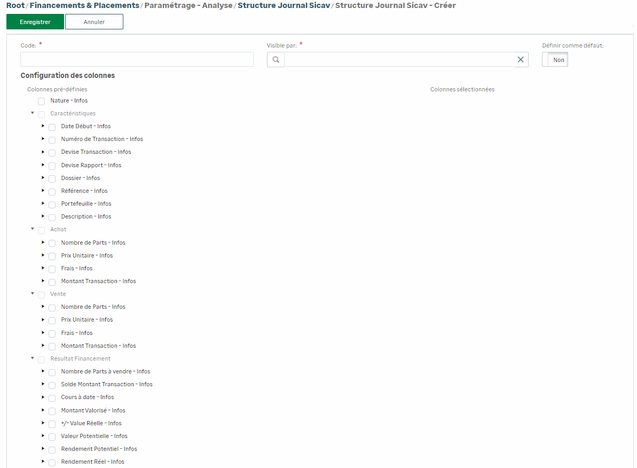Collapse the Résultat Financement section

click(x=33, y=358)
